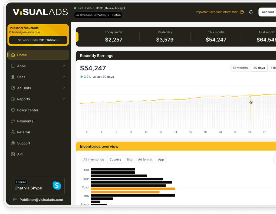
Task: Click the Skype logo icon
Action: pos(57,186)
